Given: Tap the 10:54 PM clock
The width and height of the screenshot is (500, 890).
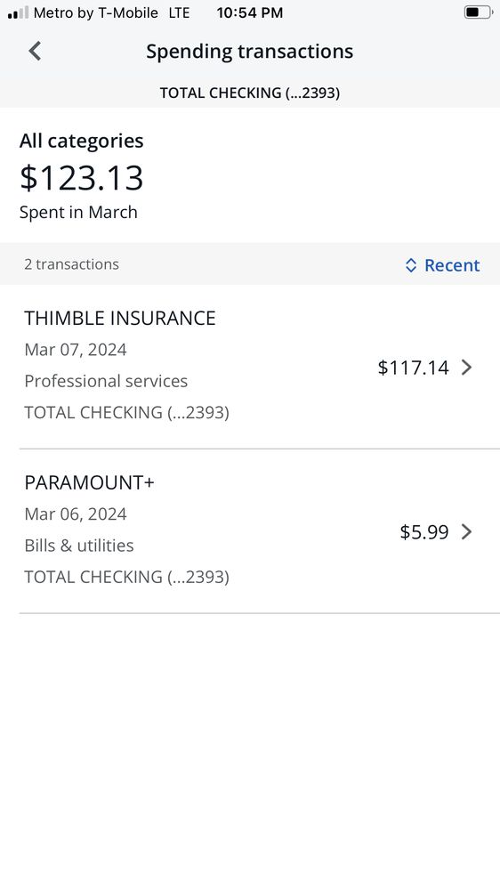Looking at the screenshot, I should point(250,12).
